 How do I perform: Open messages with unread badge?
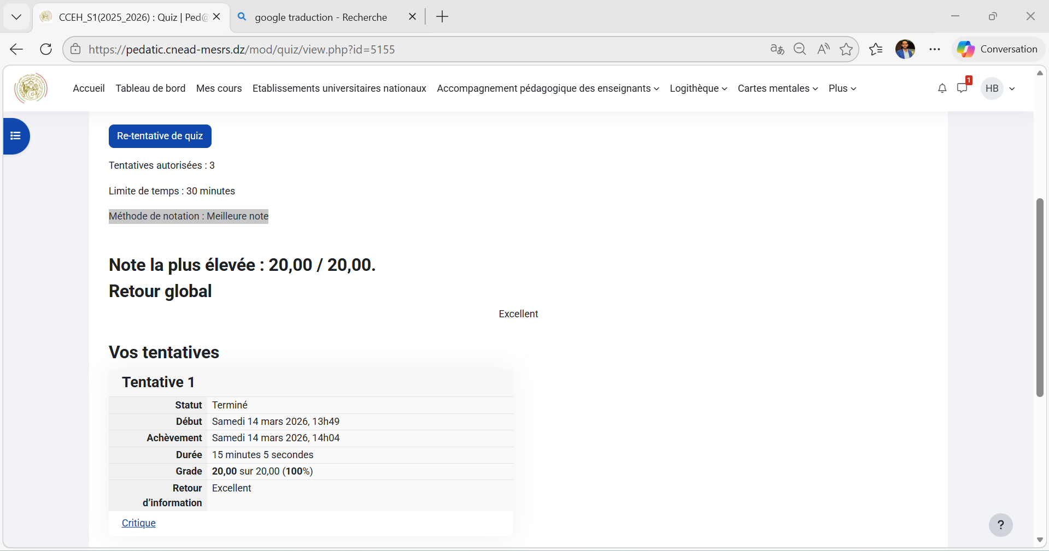[x=963, y=88]
